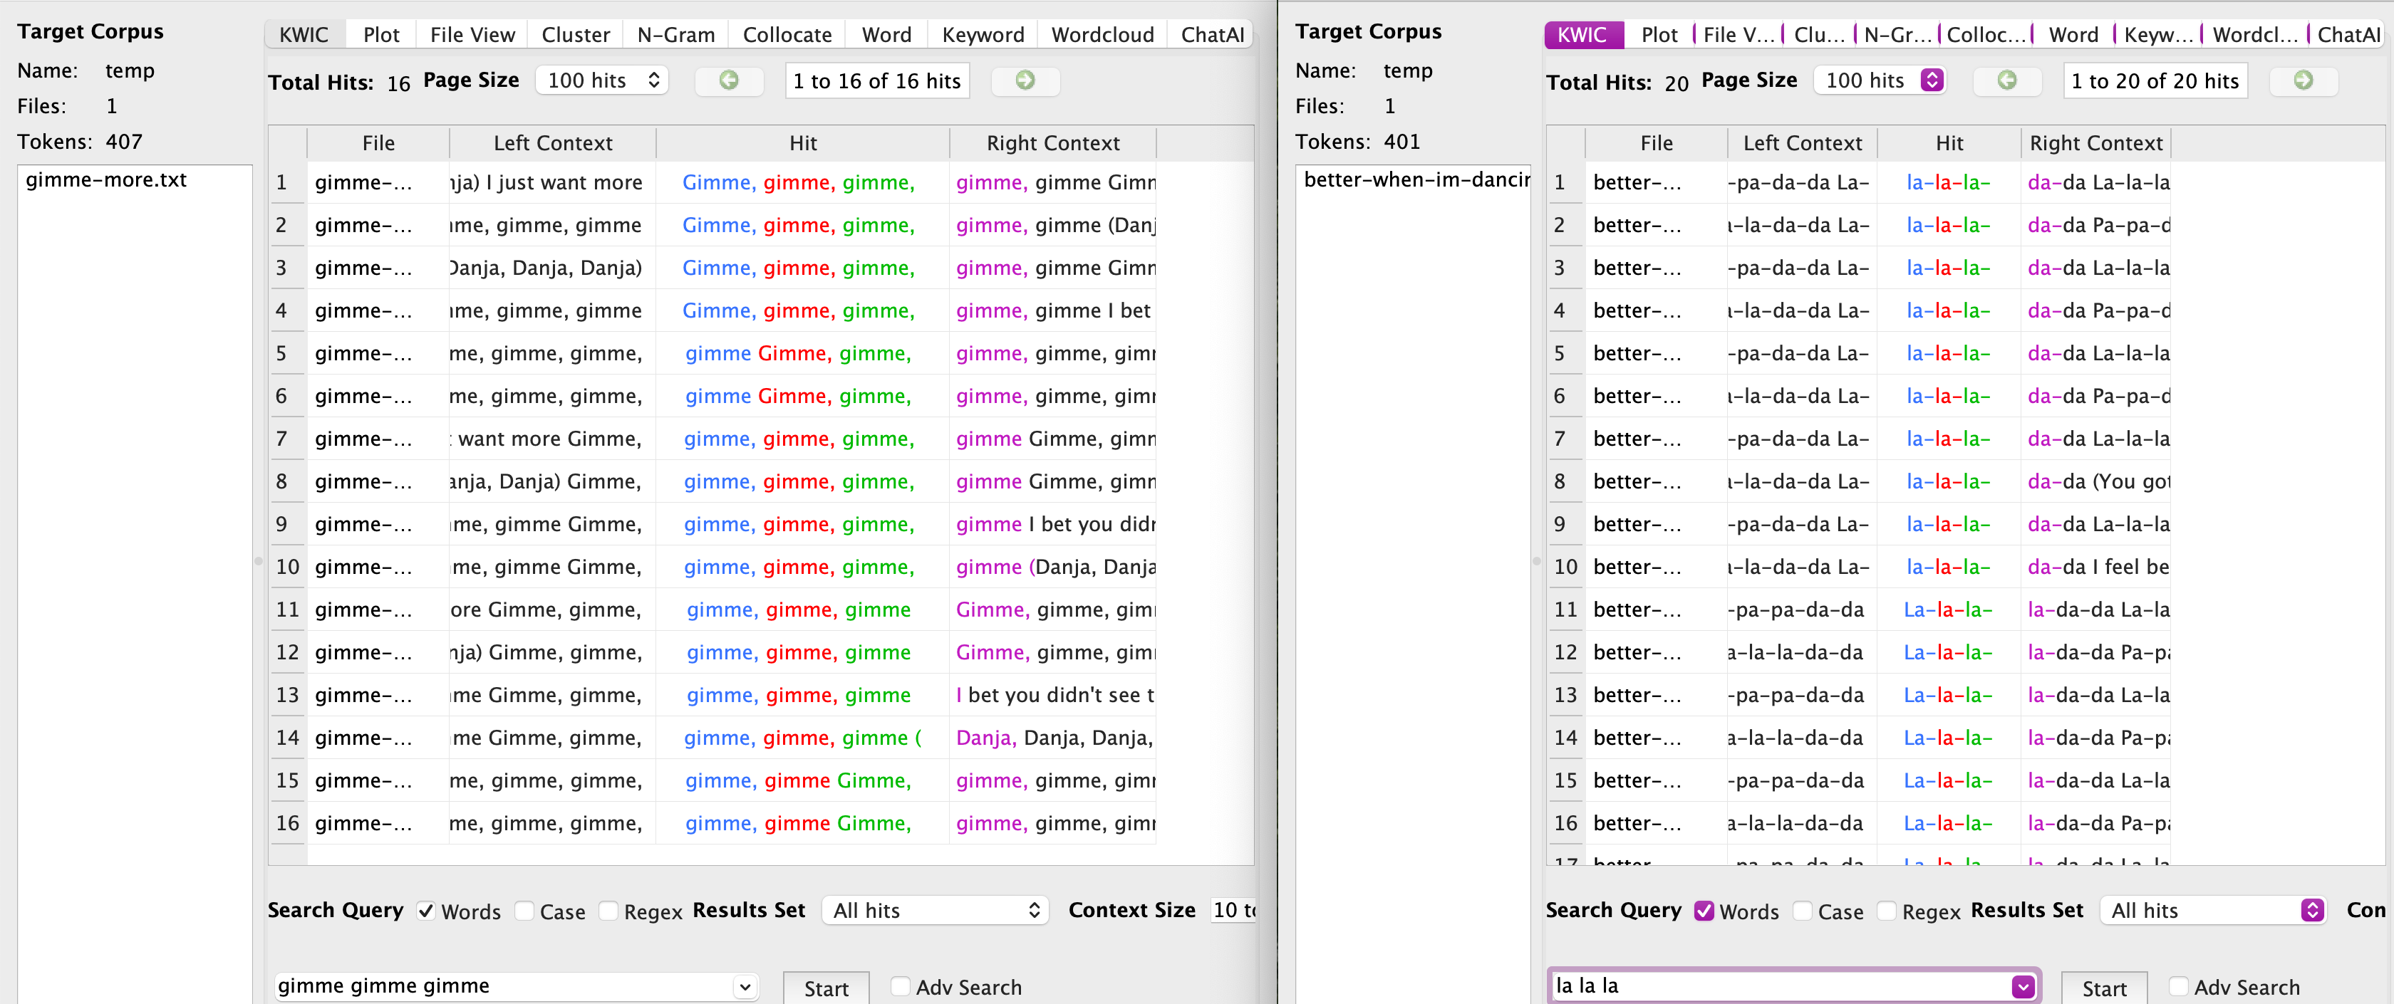Open left Page Size '100 hits' dropdown
The image size is (2394, 1004).
pyautogui.click(x=602, y=80)
